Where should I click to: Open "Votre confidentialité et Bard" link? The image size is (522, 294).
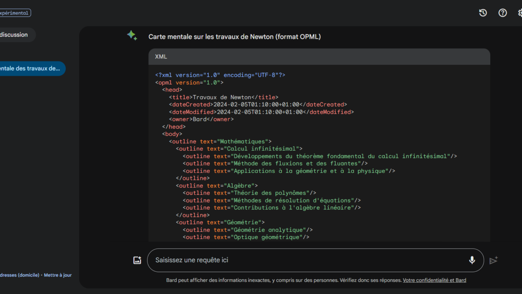point(434,280)
